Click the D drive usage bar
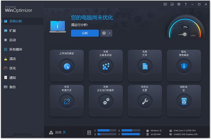 coord(107,134)
